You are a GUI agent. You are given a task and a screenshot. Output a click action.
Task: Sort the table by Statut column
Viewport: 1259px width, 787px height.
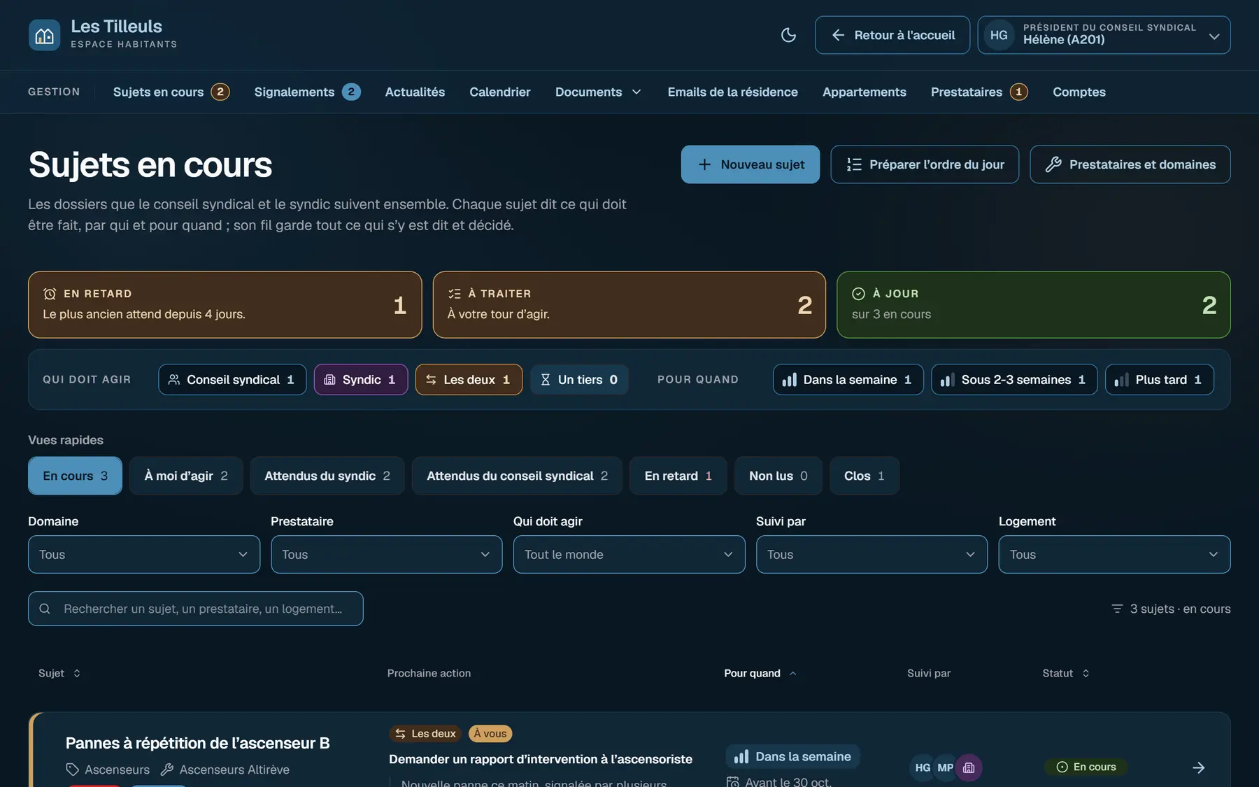(1066, 673)
